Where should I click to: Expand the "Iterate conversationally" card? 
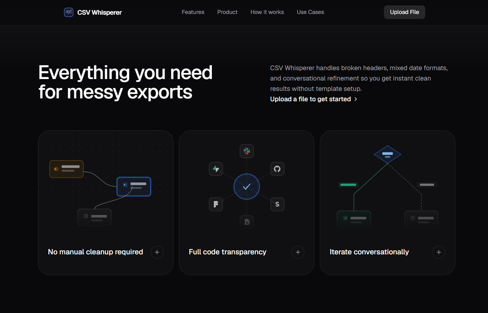point(439,252)
